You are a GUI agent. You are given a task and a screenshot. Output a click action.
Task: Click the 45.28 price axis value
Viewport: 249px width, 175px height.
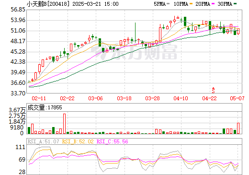click(18, 52)
